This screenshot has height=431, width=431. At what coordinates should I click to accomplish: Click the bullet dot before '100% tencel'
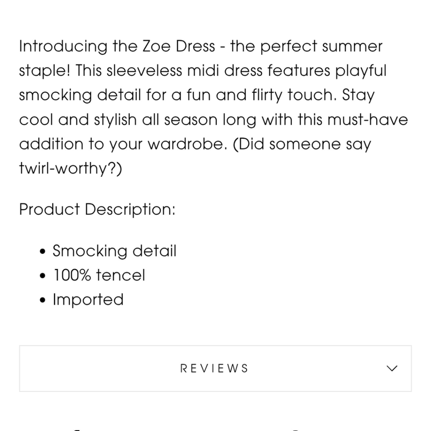pyautogui.click(x=43, y=276)
